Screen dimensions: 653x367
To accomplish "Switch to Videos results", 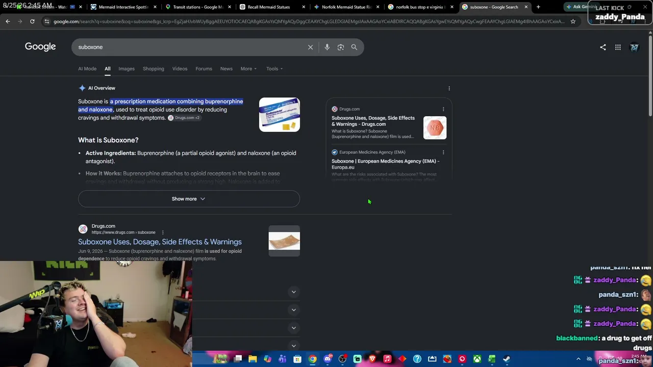I will [180, 69].
